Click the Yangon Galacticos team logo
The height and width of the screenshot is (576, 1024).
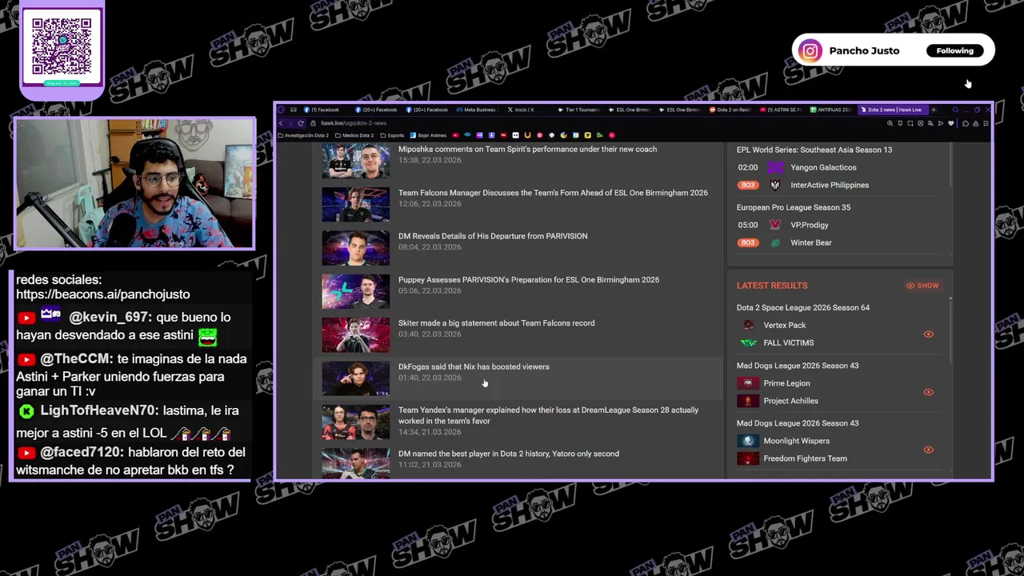(775, 167)
